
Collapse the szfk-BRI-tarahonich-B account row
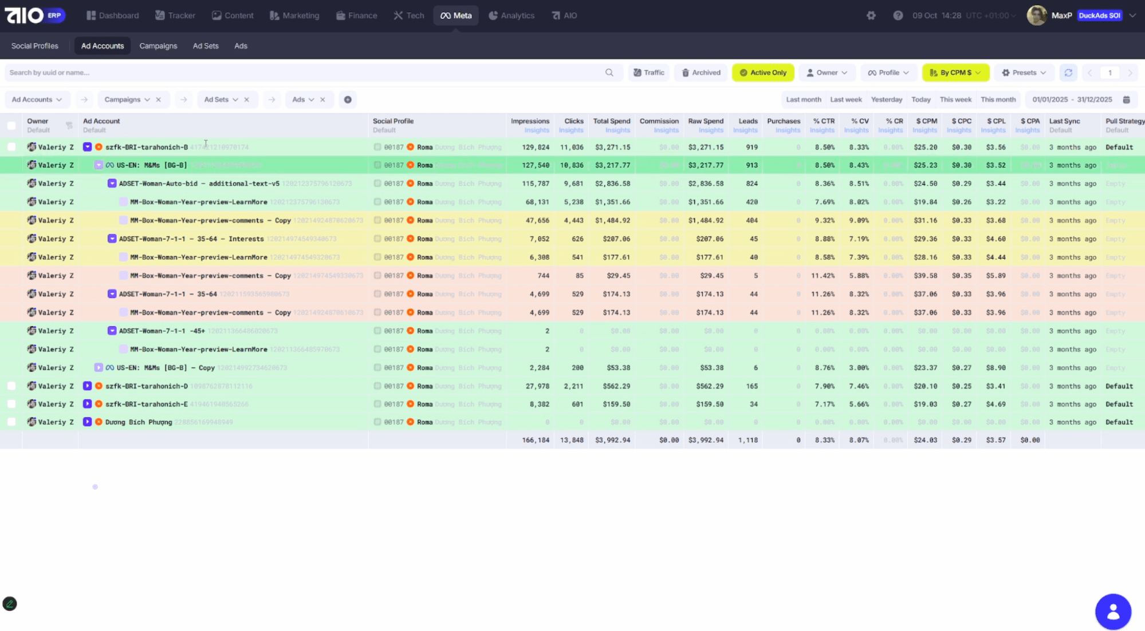(87, 147)
